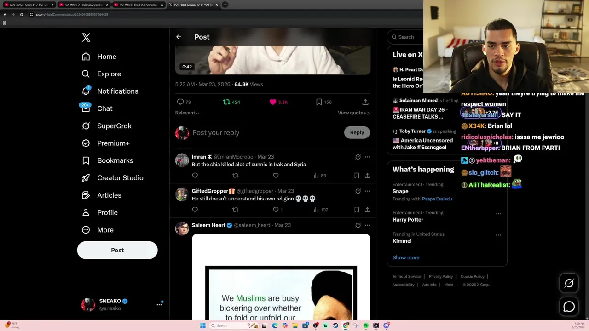Open more options on Imran's reply
Viewport: 589px width, 331px height.
367,157
